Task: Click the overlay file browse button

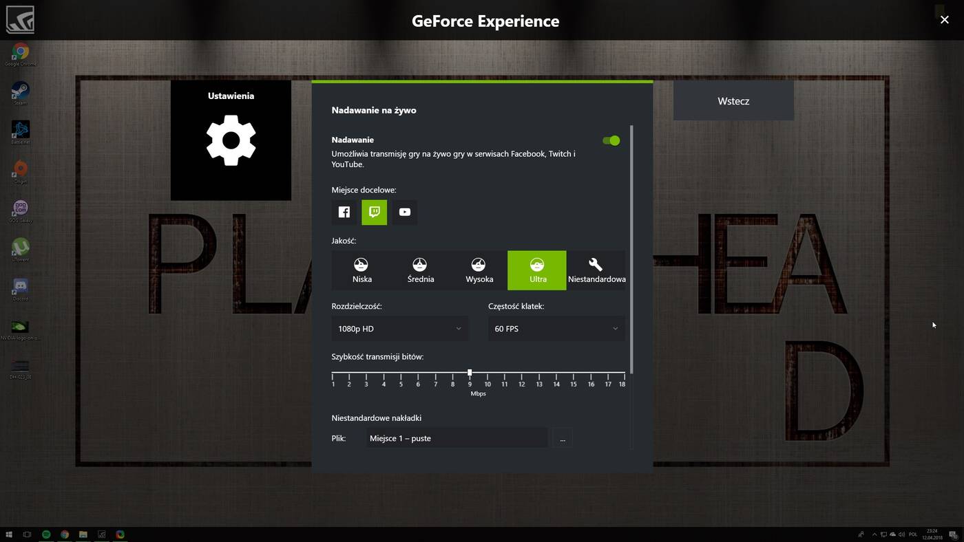Action: 563,438
